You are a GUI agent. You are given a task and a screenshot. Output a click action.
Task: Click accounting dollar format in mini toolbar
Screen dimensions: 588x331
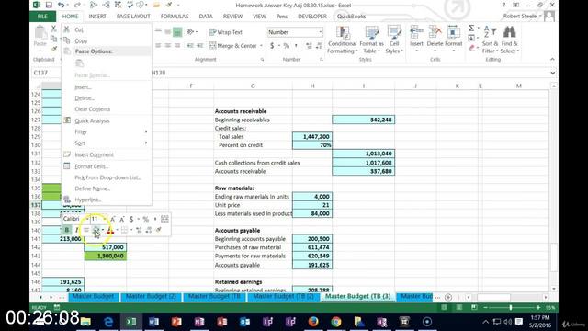131,219
